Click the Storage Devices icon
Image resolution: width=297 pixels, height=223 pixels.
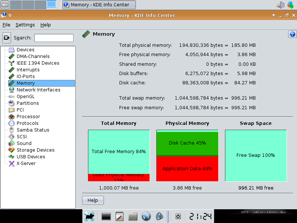[12, 150]
